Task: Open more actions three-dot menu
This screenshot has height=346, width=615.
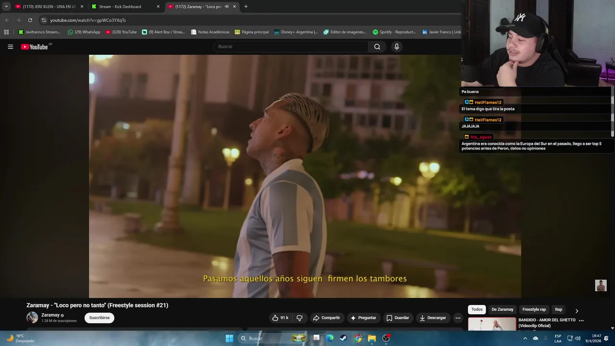Action: 458,318
